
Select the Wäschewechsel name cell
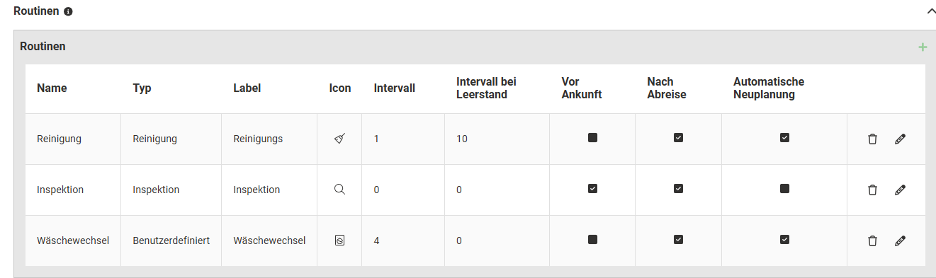[73, 241]
